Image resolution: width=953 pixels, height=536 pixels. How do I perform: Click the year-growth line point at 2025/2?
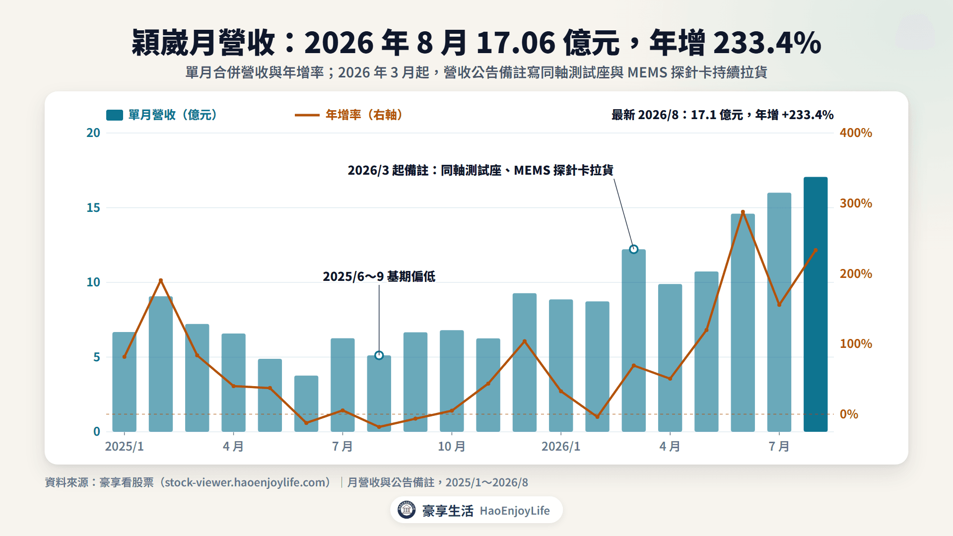tap(161, 280)
